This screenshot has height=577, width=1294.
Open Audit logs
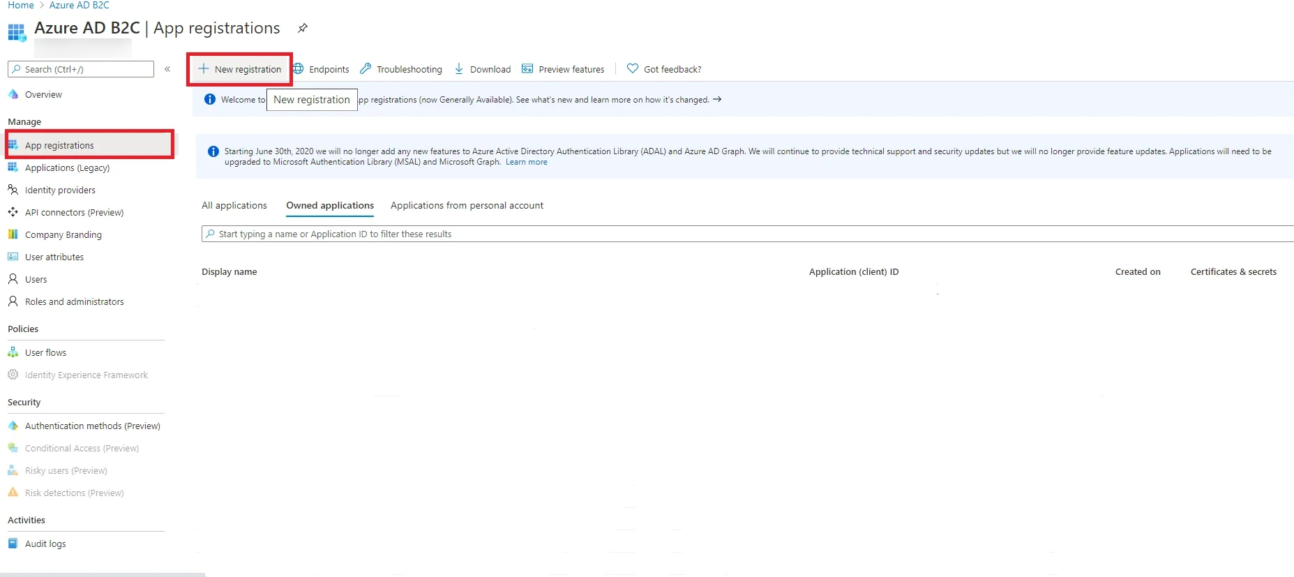45,544
